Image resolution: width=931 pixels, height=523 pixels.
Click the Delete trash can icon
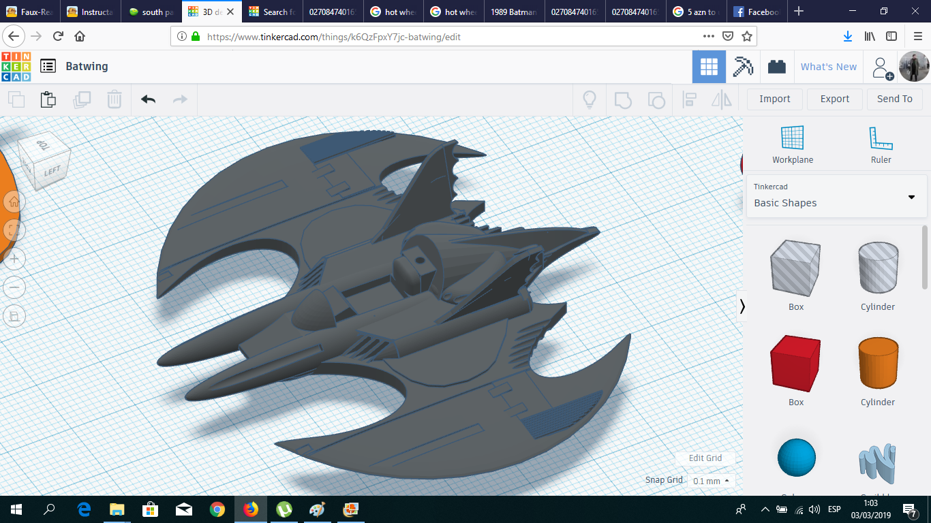[115, 99]
